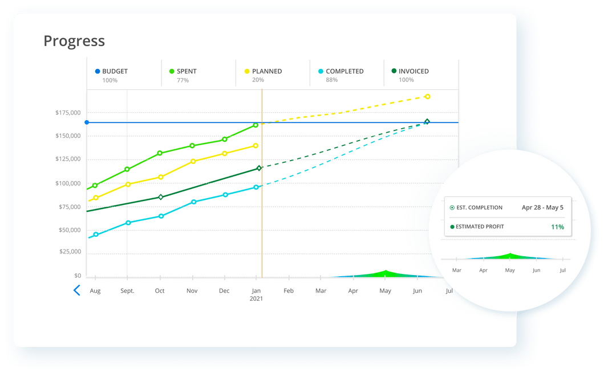616x373 pixels.
Task: Select the Completed data point at Nov
Action: point(194,202)
